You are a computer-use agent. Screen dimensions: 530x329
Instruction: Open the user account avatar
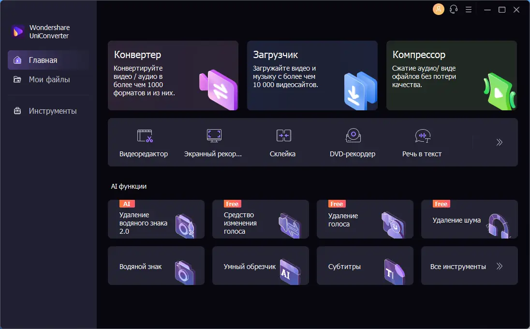point(438,9)
